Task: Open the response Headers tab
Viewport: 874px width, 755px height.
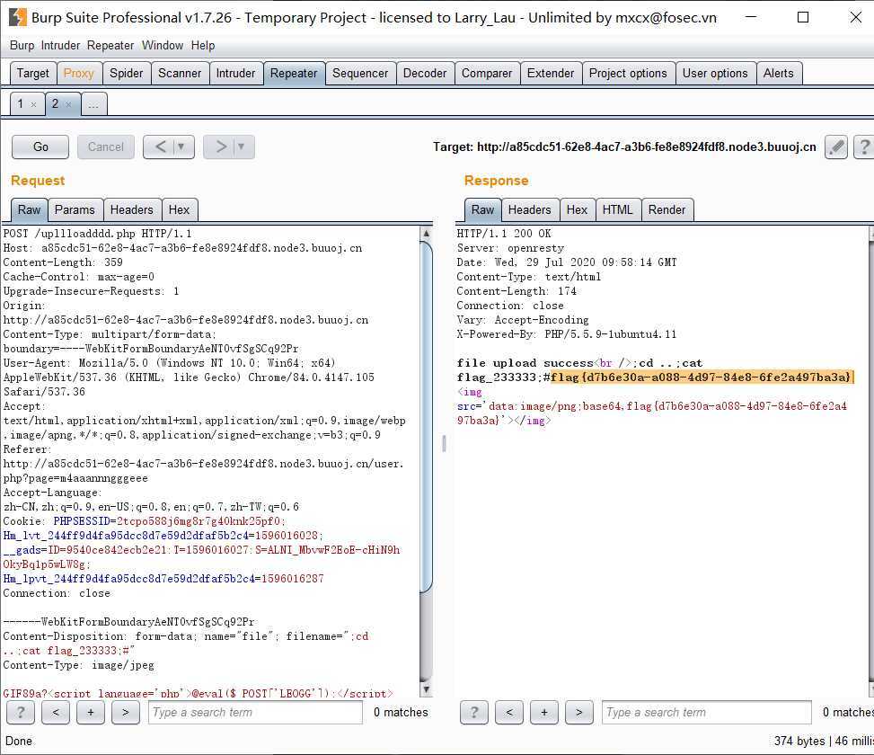Action: pyautogui.click(x=530, y=209)
